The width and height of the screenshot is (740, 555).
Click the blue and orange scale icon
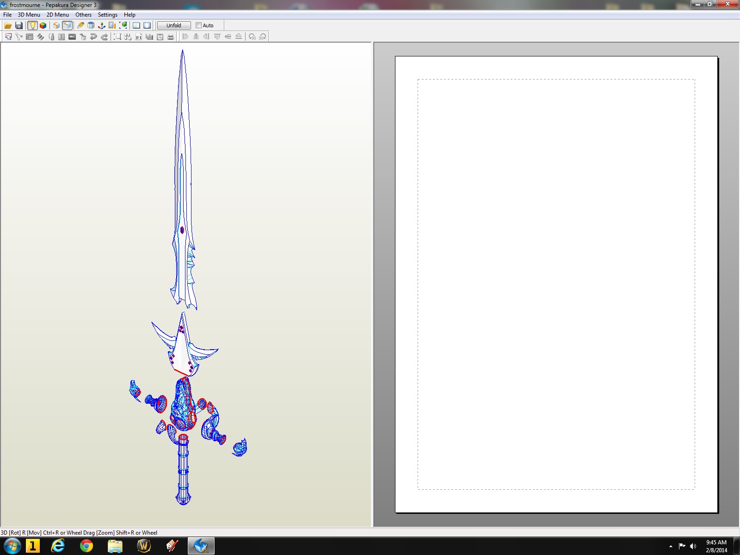112,25
